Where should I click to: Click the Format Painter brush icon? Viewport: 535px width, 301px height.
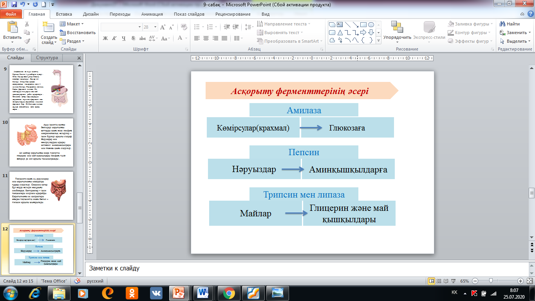tap(27, 41)
